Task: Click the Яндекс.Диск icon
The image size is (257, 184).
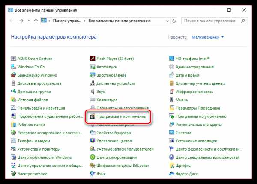Action: coord(172,174)
